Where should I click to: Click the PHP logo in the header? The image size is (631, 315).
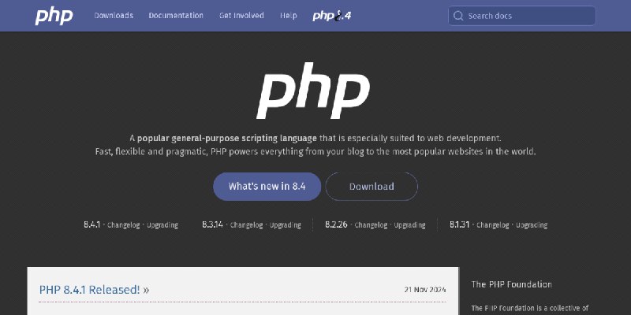tap(54, 16)
